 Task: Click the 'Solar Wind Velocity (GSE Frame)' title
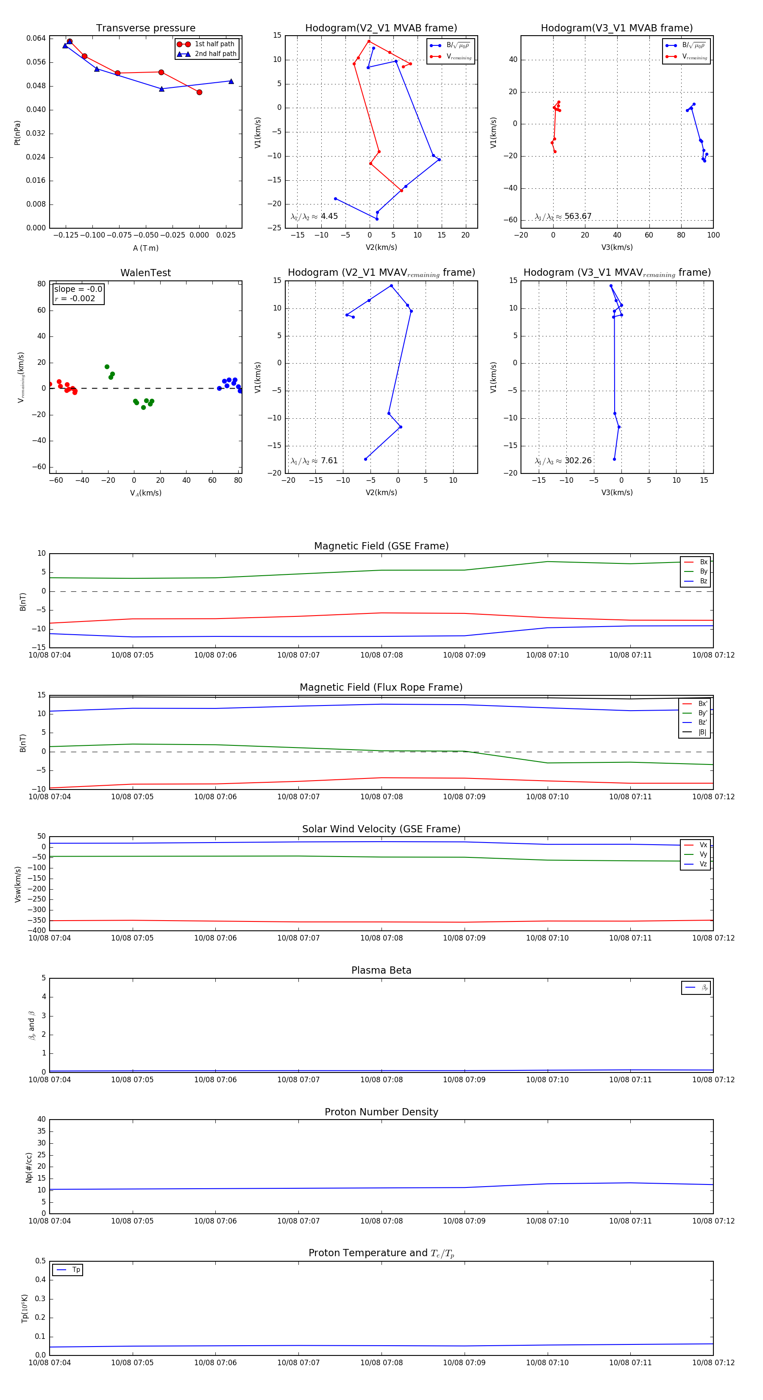[381, 829]
